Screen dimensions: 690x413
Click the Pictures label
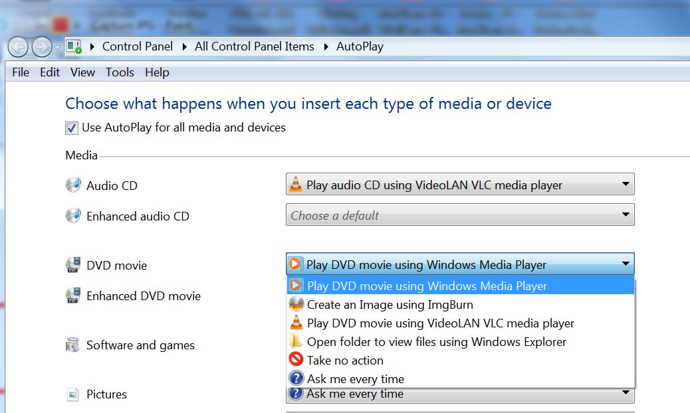(106, 394)
